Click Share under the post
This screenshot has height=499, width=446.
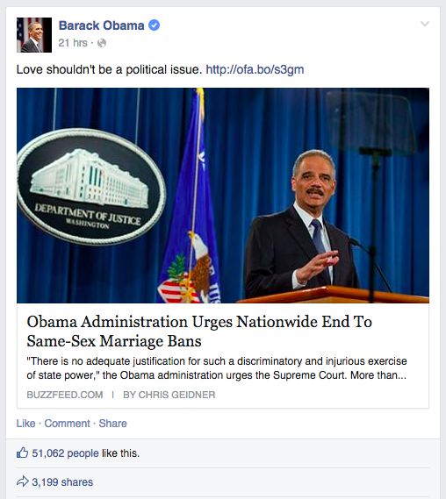pyautogui.click(x=112, y=424)
